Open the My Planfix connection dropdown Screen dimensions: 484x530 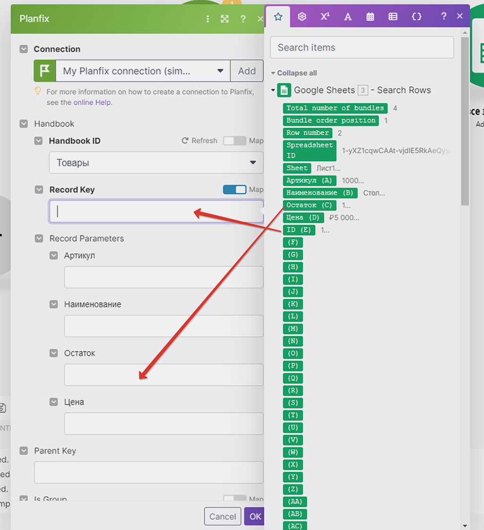(x=143, y=71)
